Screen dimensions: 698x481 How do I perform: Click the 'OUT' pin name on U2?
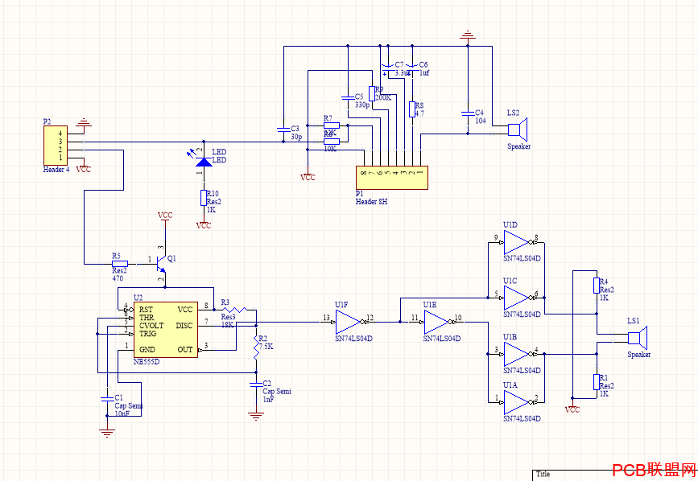tap(185, 349)
